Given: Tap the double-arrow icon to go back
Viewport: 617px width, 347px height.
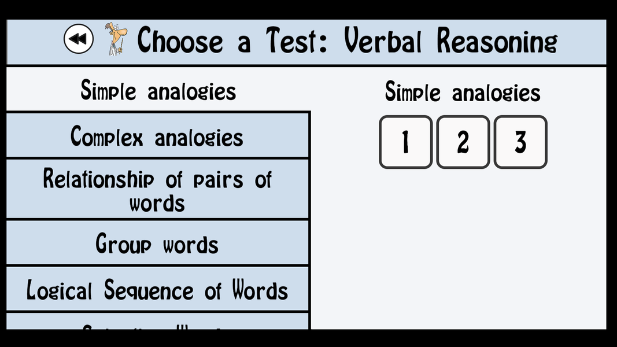Looking at the screenshot, I should click(x=78, y=38).
